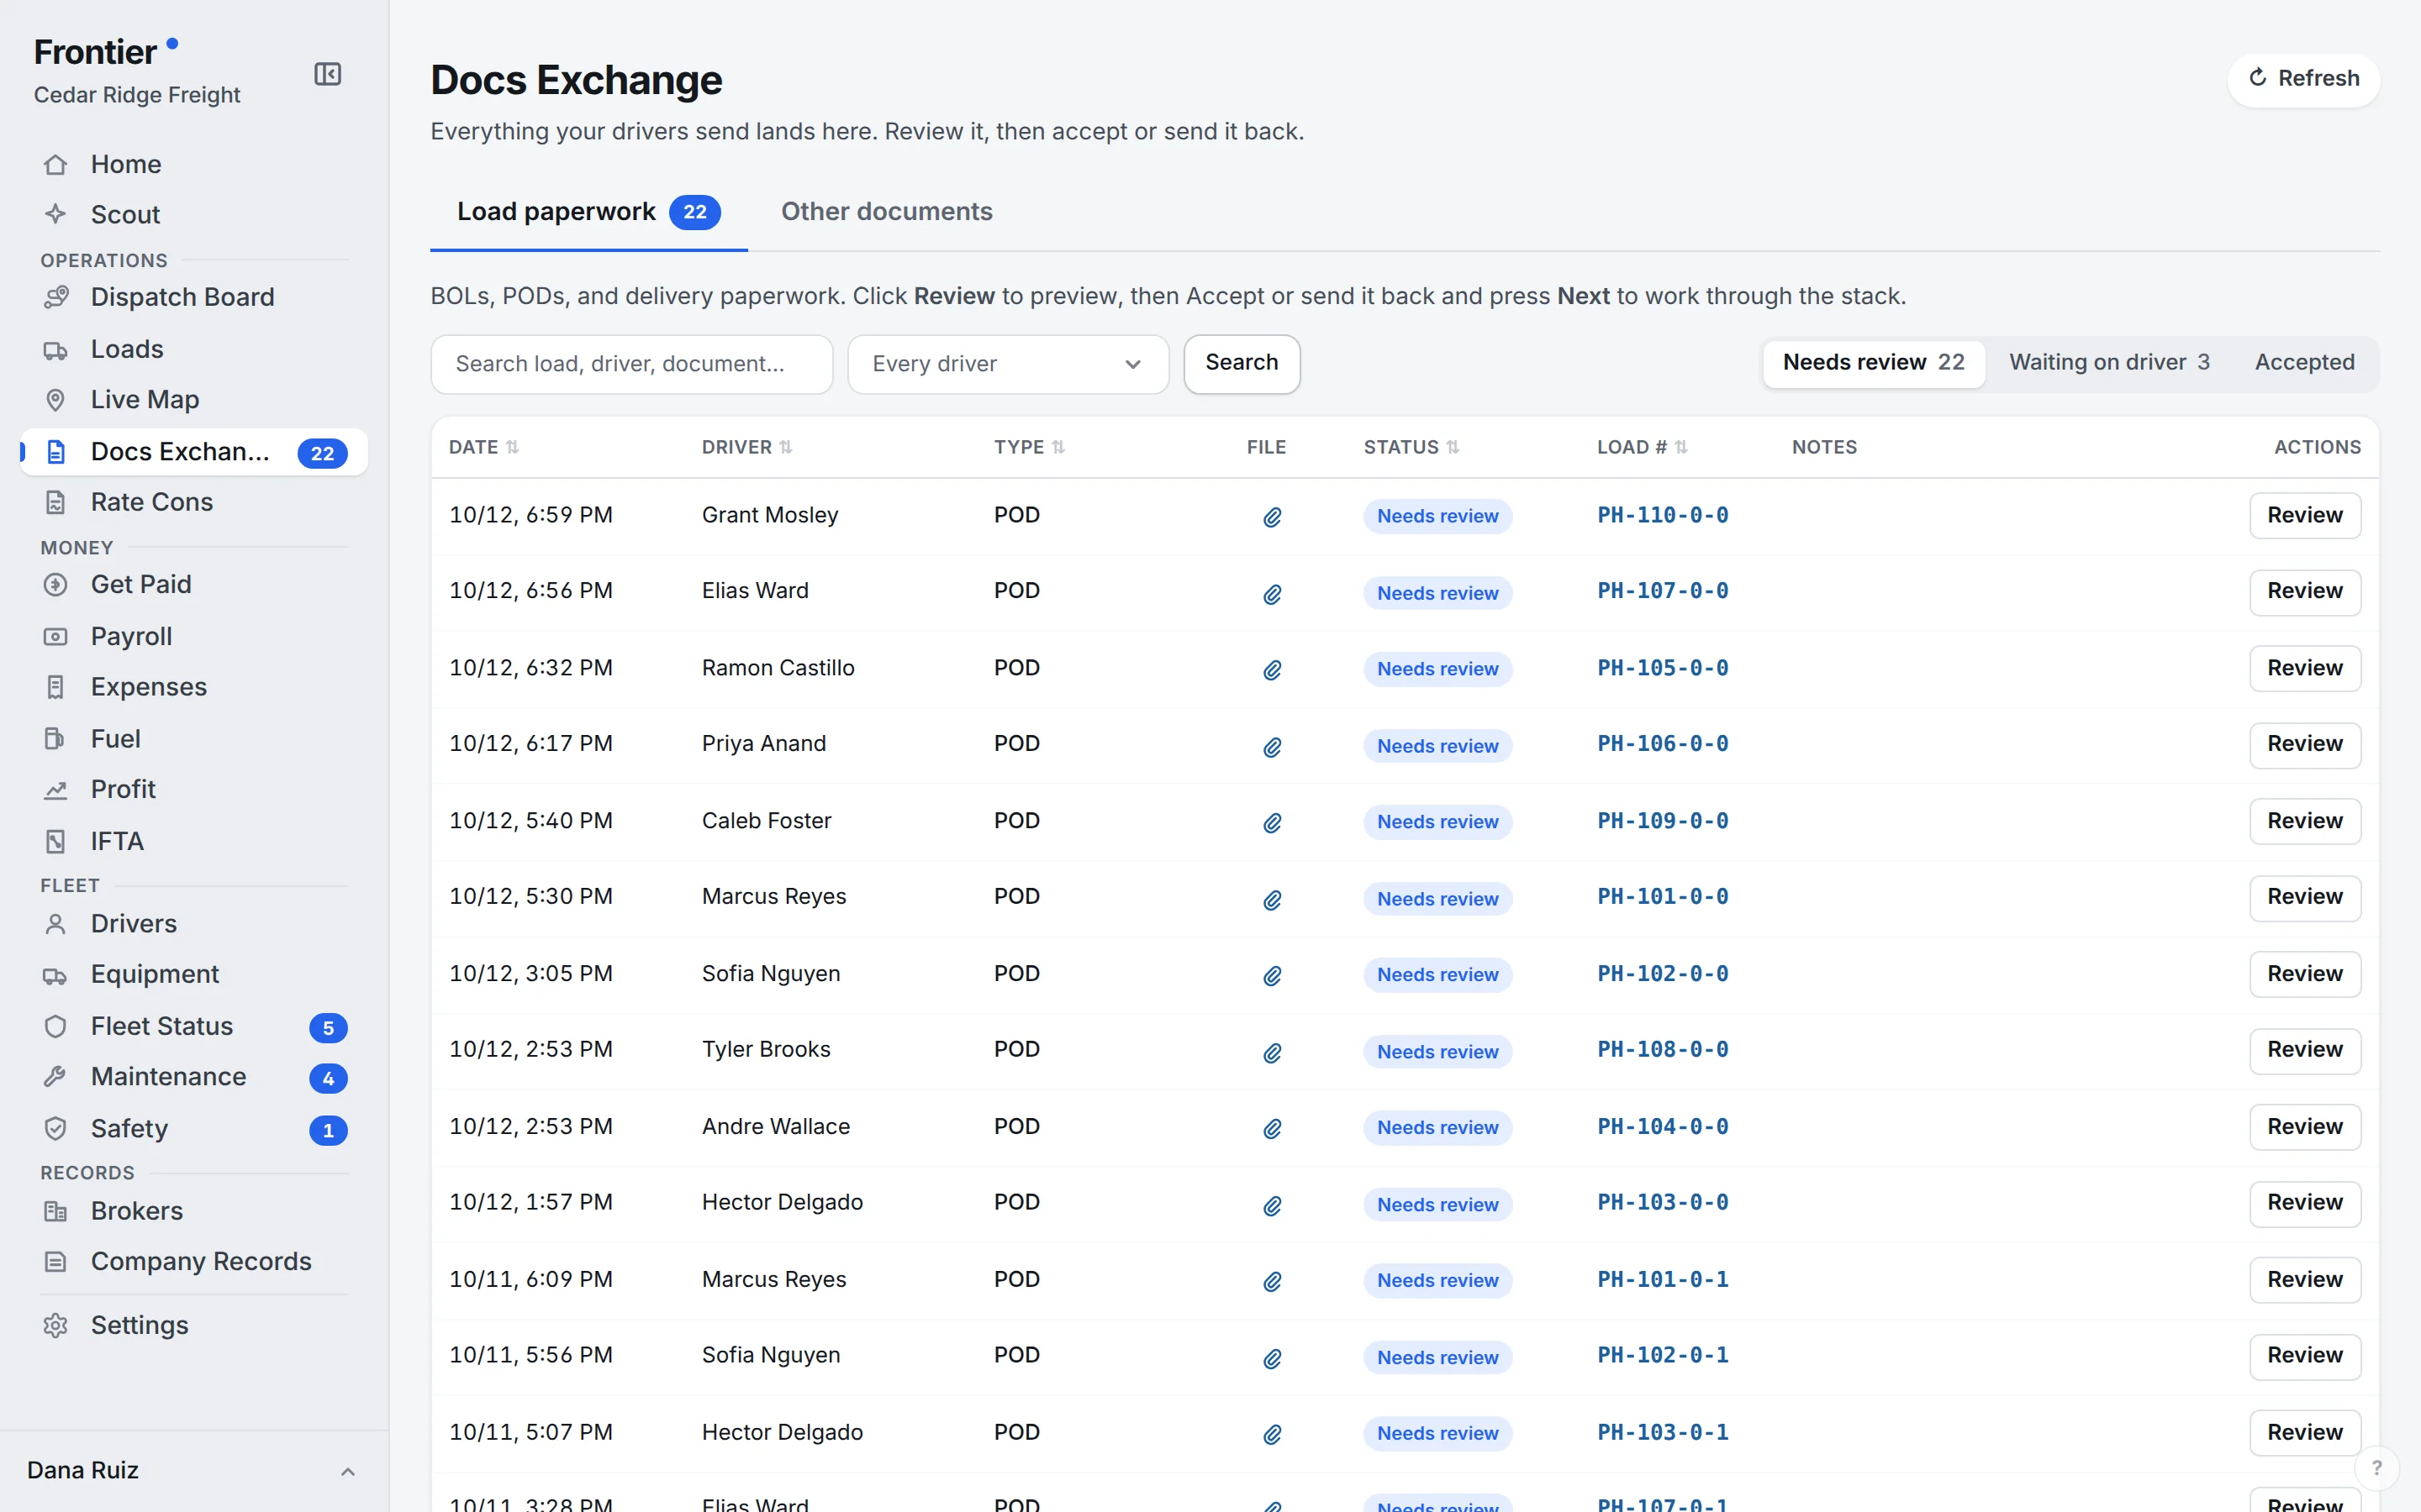Review Priya Anand's POD document

coord(2304,745)
